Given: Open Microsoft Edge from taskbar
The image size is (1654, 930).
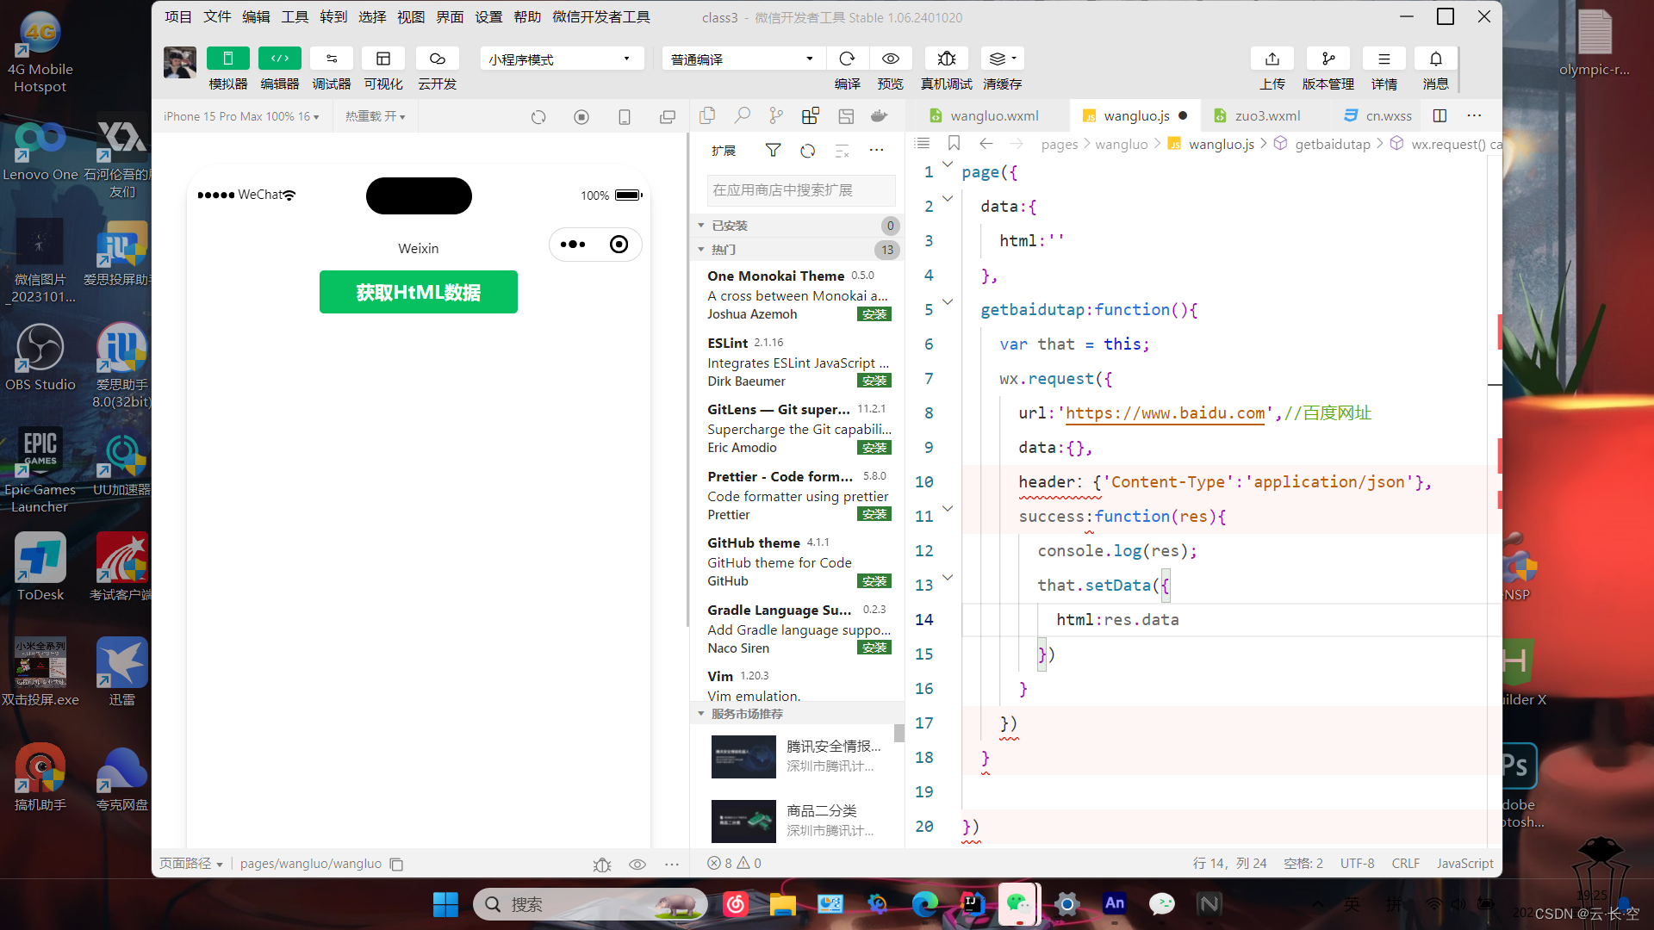Looking at the screenshot, I should coord(925,904).
